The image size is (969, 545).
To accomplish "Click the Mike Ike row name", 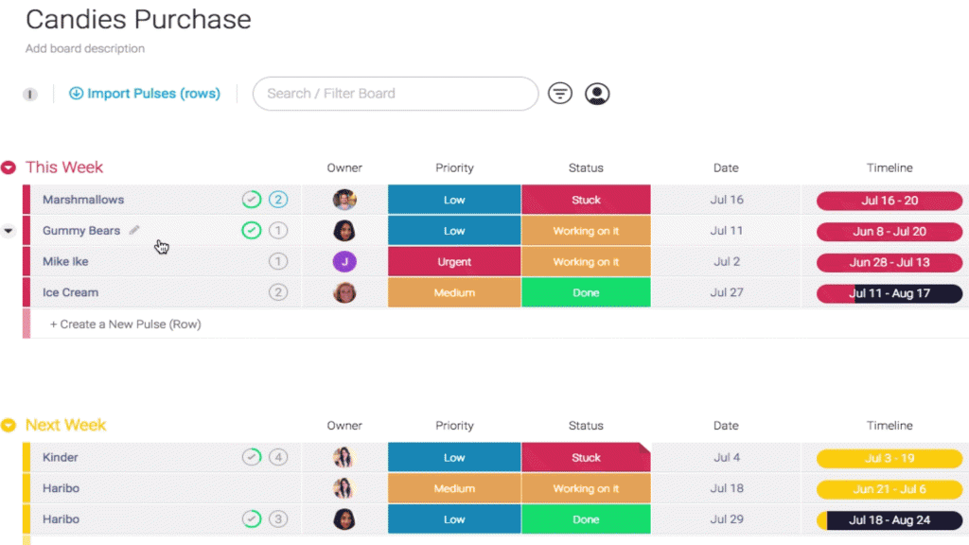I will click(x=65, y=261).
